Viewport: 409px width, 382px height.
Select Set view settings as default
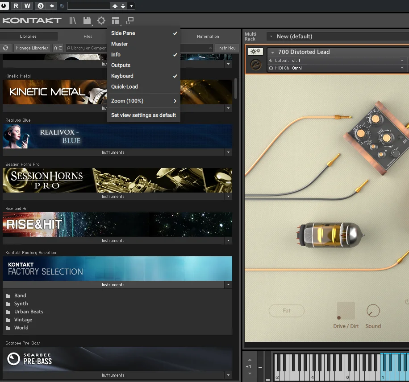(x=143, y=115)
